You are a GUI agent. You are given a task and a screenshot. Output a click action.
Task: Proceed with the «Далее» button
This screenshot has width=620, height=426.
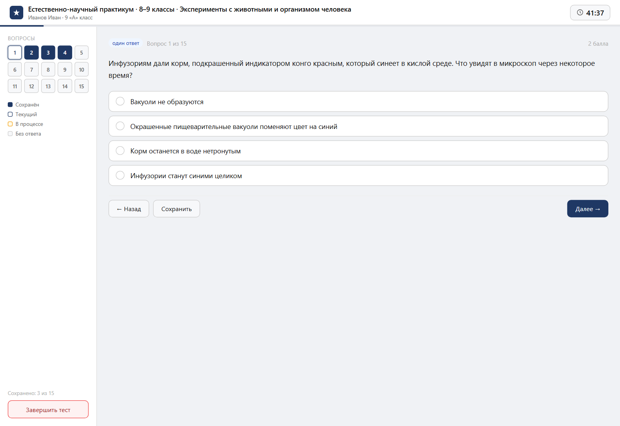(587, 209)
